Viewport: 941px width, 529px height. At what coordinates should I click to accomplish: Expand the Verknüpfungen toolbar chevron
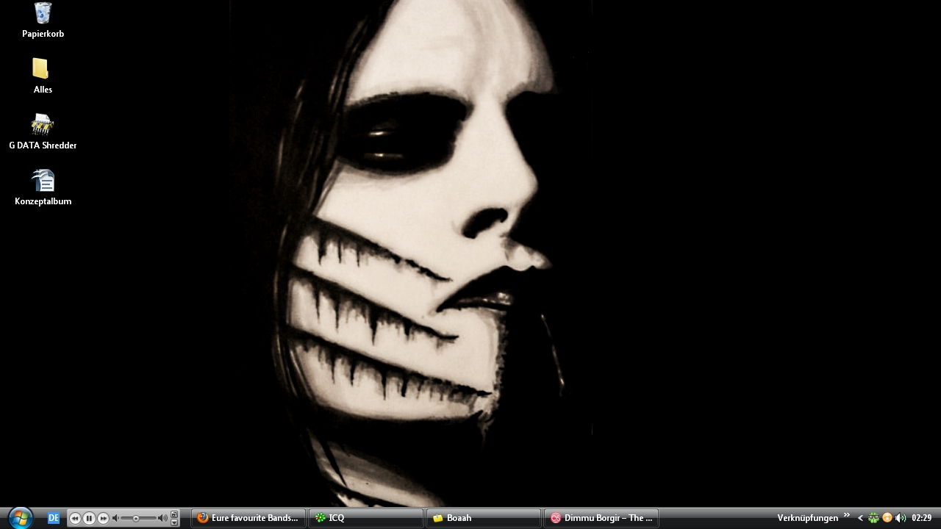(x=847, y=515)
